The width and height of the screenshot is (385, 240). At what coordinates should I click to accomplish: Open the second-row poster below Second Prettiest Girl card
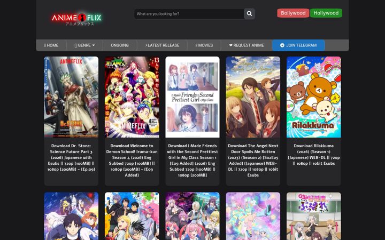pos(192,216)
